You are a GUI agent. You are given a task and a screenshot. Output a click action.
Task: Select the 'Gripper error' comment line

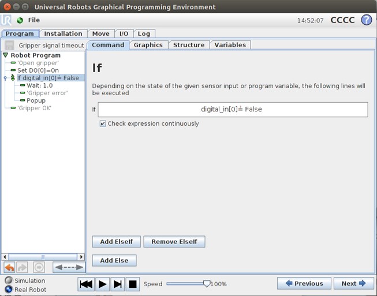coord(47,93)
